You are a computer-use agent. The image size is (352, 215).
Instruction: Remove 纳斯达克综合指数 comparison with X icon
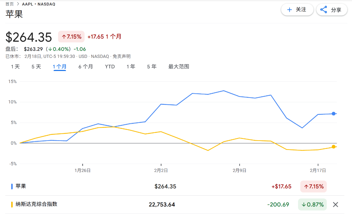[335, 204]
